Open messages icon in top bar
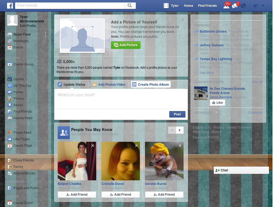 pyautogui.click(x=235, y=6)
